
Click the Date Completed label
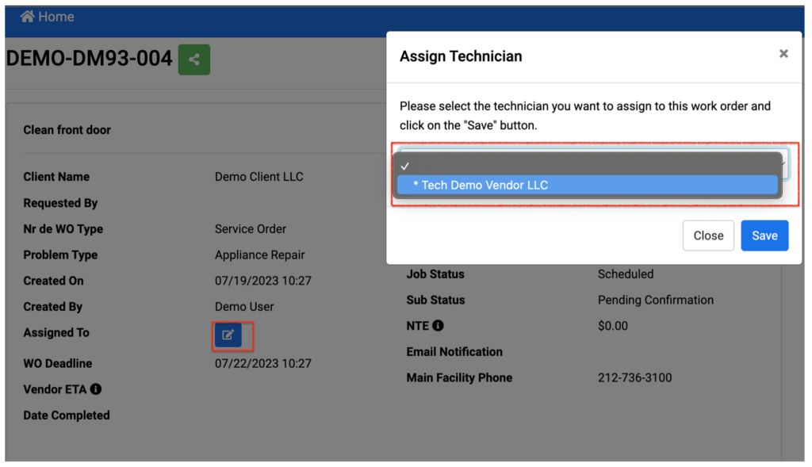[67, 415]
